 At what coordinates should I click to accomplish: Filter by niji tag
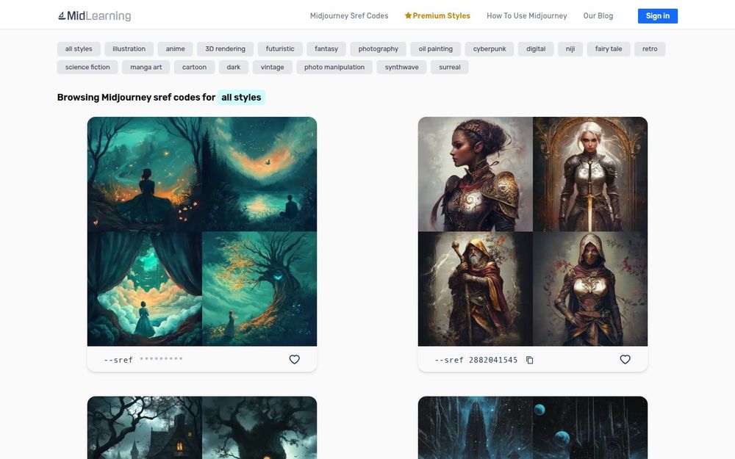tap(570, 48)
